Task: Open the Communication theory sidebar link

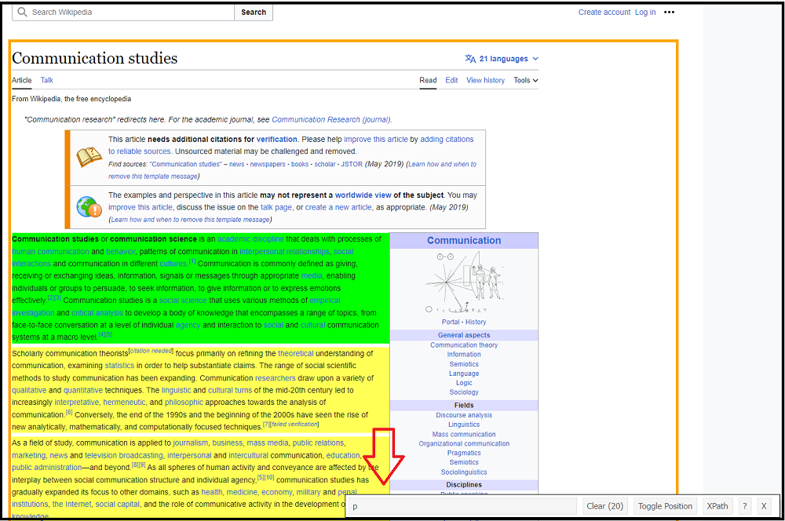Action: 463,345
